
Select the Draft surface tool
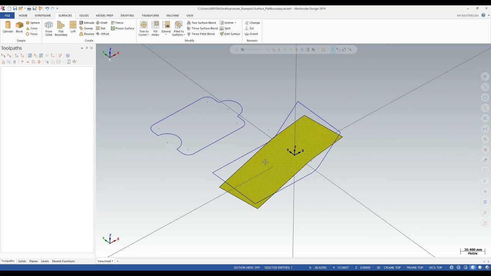pos(102,23)
